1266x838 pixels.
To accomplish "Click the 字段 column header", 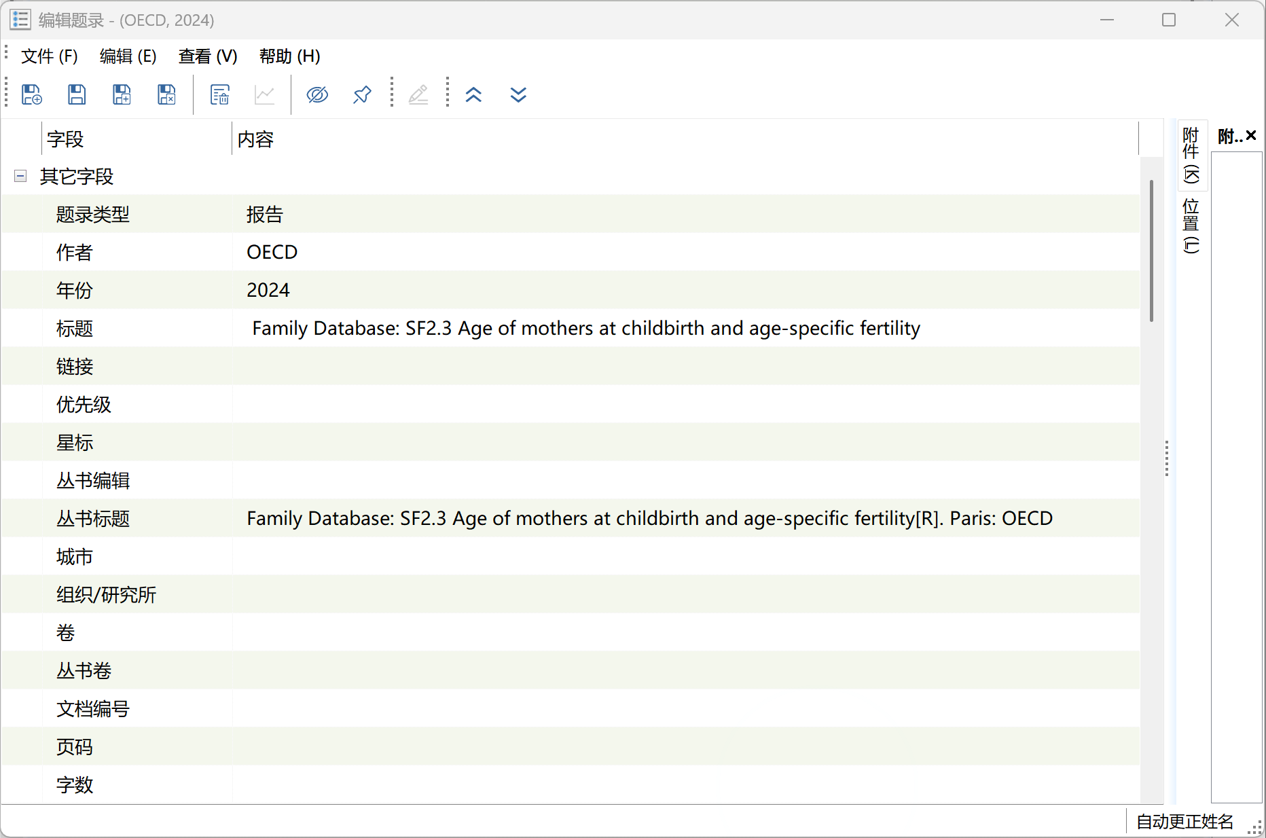I will coord(137,139).
